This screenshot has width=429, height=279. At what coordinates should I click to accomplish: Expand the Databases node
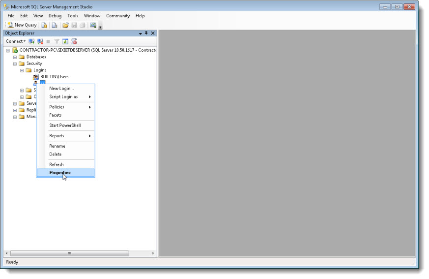15,57
